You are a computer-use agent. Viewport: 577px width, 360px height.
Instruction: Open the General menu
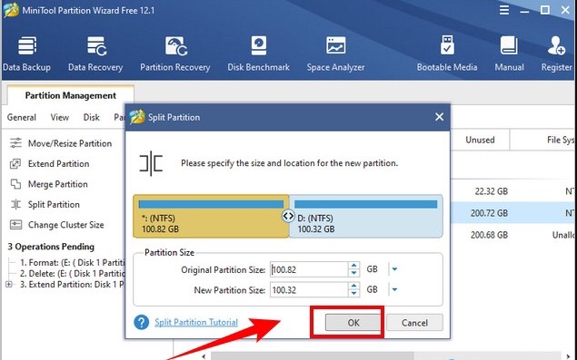tap(22, 117)
